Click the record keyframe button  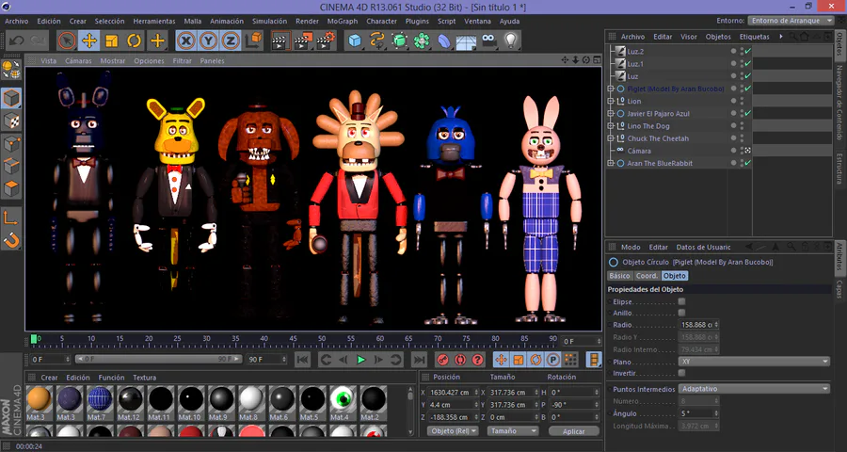click(443, 360)
